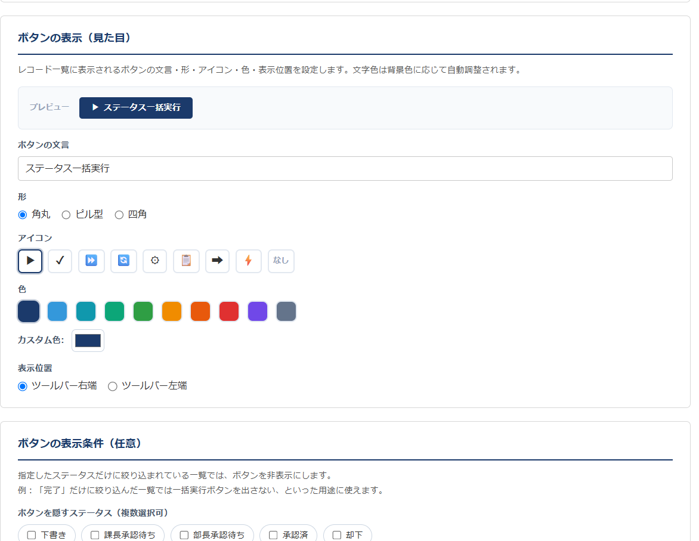Image resolution: width=699 pixels, height=541 pixels.
Task: Pick the emerald green color swatch
Action: (x=114, y=311)
